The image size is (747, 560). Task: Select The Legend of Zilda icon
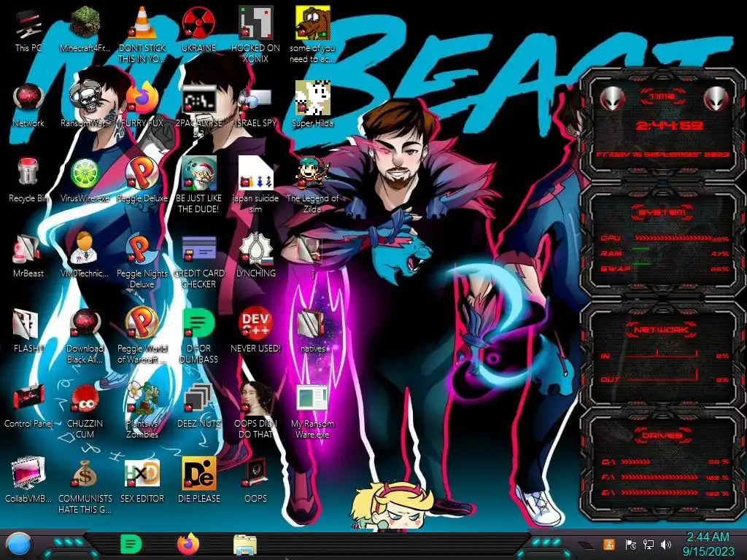click(x=312, y=174)
